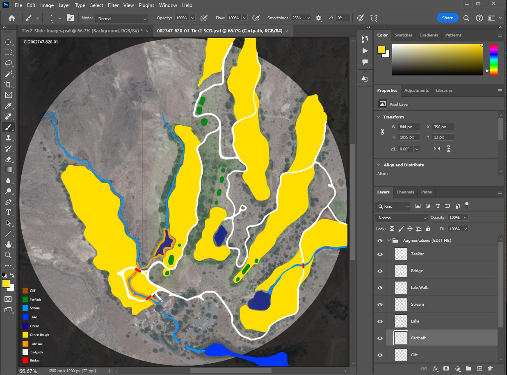
Task: Open the Layer menu
Action: pyautogui.click(x=64, y=5)
